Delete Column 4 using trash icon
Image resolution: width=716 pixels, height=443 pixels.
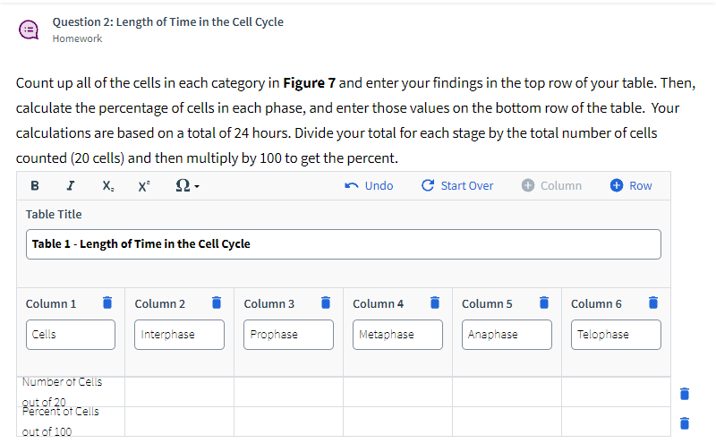click(434, 304)
